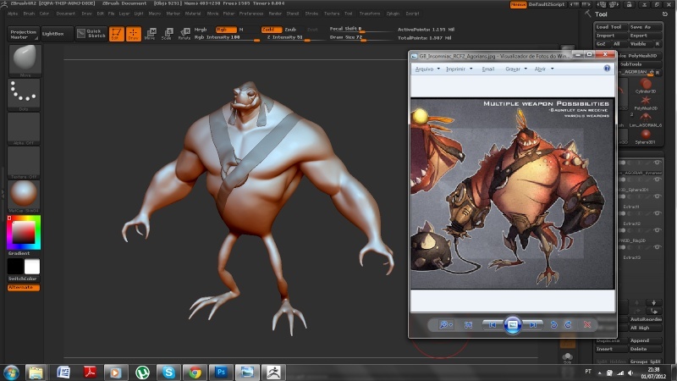The width and height of the screenshot is (677, 381).
Task: Go to next photo in viewer
Action: click(x=533, y=325)
